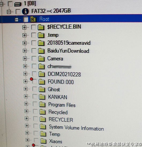Click the $RECYCLE.BIN folder icon
Viewport: 142px width, 147px height.
click(41, 27)
